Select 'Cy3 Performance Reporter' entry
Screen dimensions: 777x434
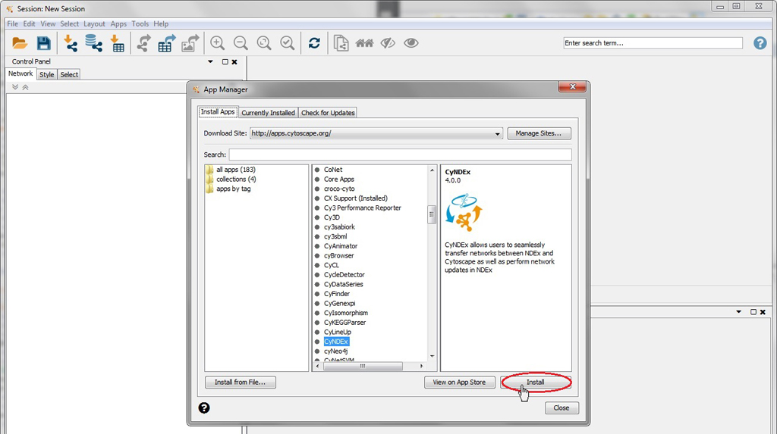(x=362, y=208)
